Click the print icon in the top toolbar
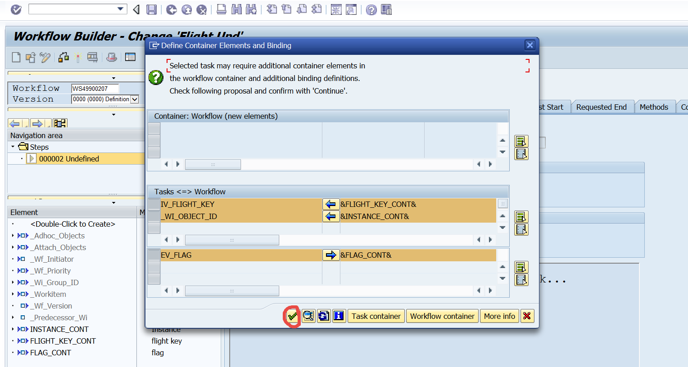This screenshot has width=688, height=367. (222, 9)
